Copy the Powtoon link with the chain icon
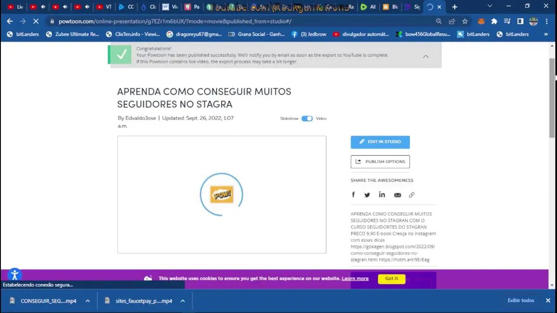 coord(412,195)
